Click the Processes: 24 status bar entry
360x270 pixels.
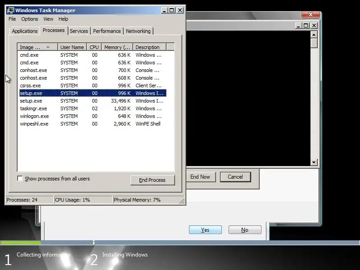30,200
